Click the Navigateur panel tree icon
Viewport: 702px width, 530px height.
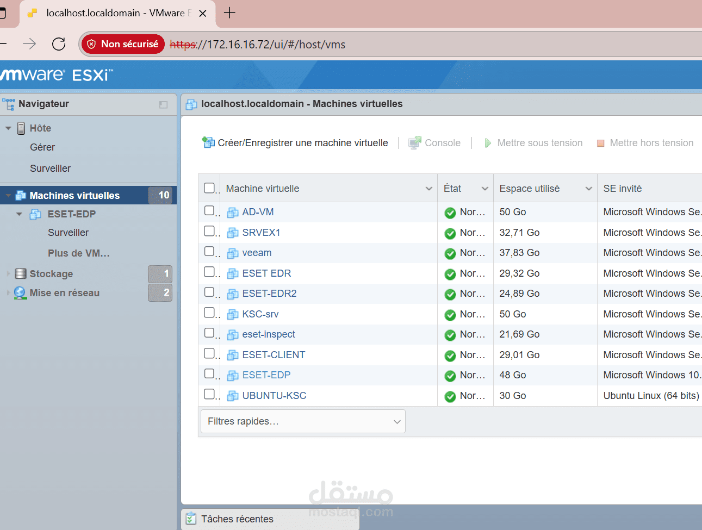[x=9, y=104]
